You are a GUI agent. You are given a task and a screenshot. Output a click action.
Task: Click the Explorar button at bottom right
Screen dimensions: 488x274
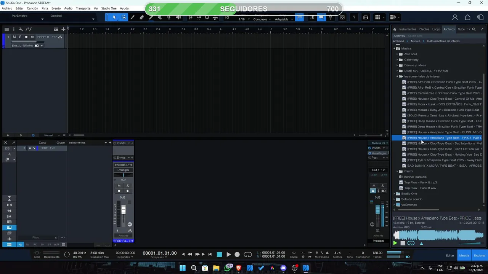(x=480, y=255)
